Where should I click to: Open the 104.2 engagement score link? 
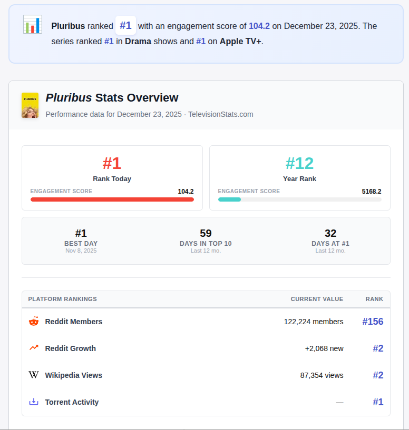point(259,26)
